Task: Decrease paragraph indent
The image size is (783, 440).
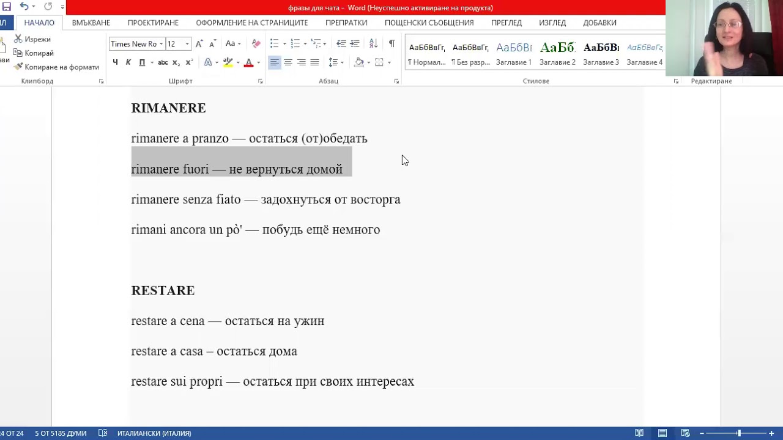Action: [341, 44]
